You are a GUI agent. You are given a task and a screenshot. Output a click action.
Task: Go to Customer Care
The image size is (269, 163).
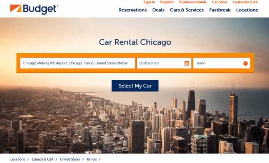click(245, 2)
